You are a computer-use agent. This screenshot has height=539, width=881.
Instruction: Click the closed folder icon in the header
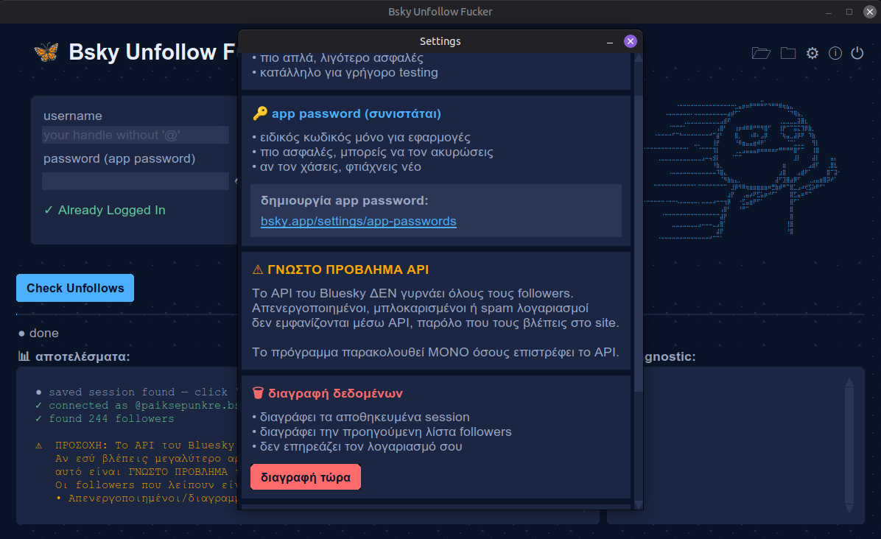pyautogui.click(x=788, y=53)
